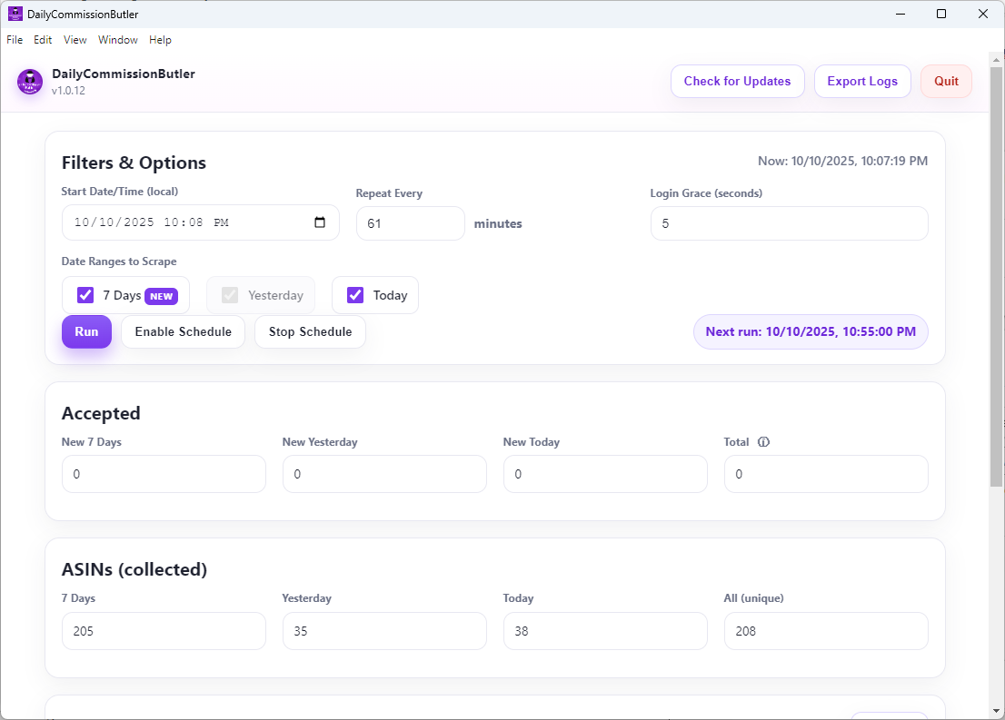Viewport: 1005px width, 720px height.
Task: Click the vertical scrollbar thumb
Action: [x=996, y=272]
